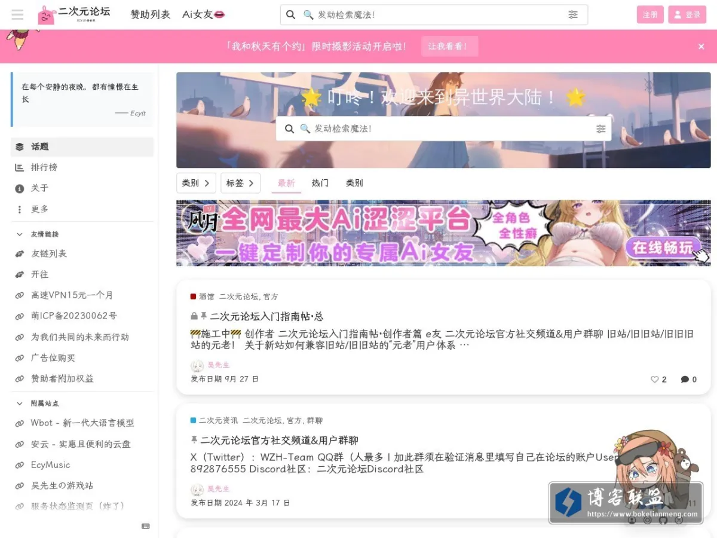Open the 全网最大Ai涩涩平台 ad banner
The image size is (717, 538).
[443, 233]
